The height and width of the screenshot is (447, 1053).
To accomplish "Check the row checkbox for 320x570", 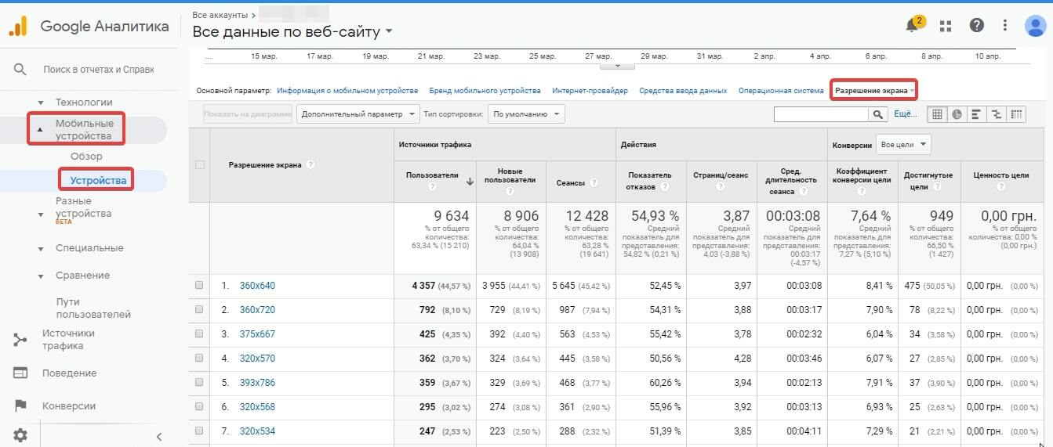I will pyautogui.click(x=199, y=359).
